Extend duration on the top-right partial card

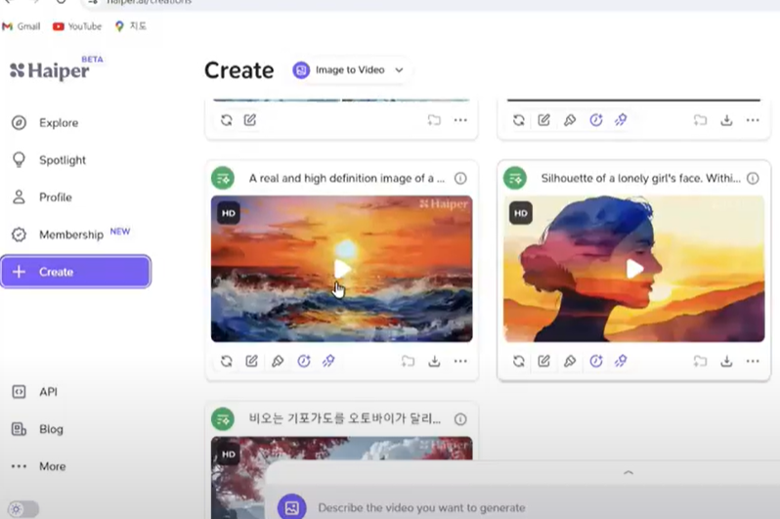[596, 120]
